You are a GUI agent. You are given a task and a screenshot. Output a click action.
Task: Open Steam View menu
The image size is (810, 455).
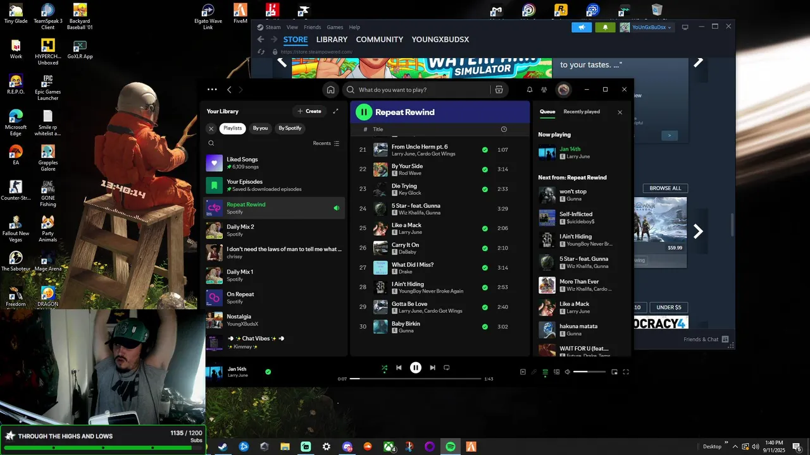pos(292,27)
